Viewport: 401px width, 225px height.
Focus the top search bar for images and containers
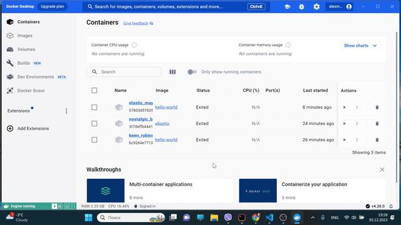pos(176,7)
